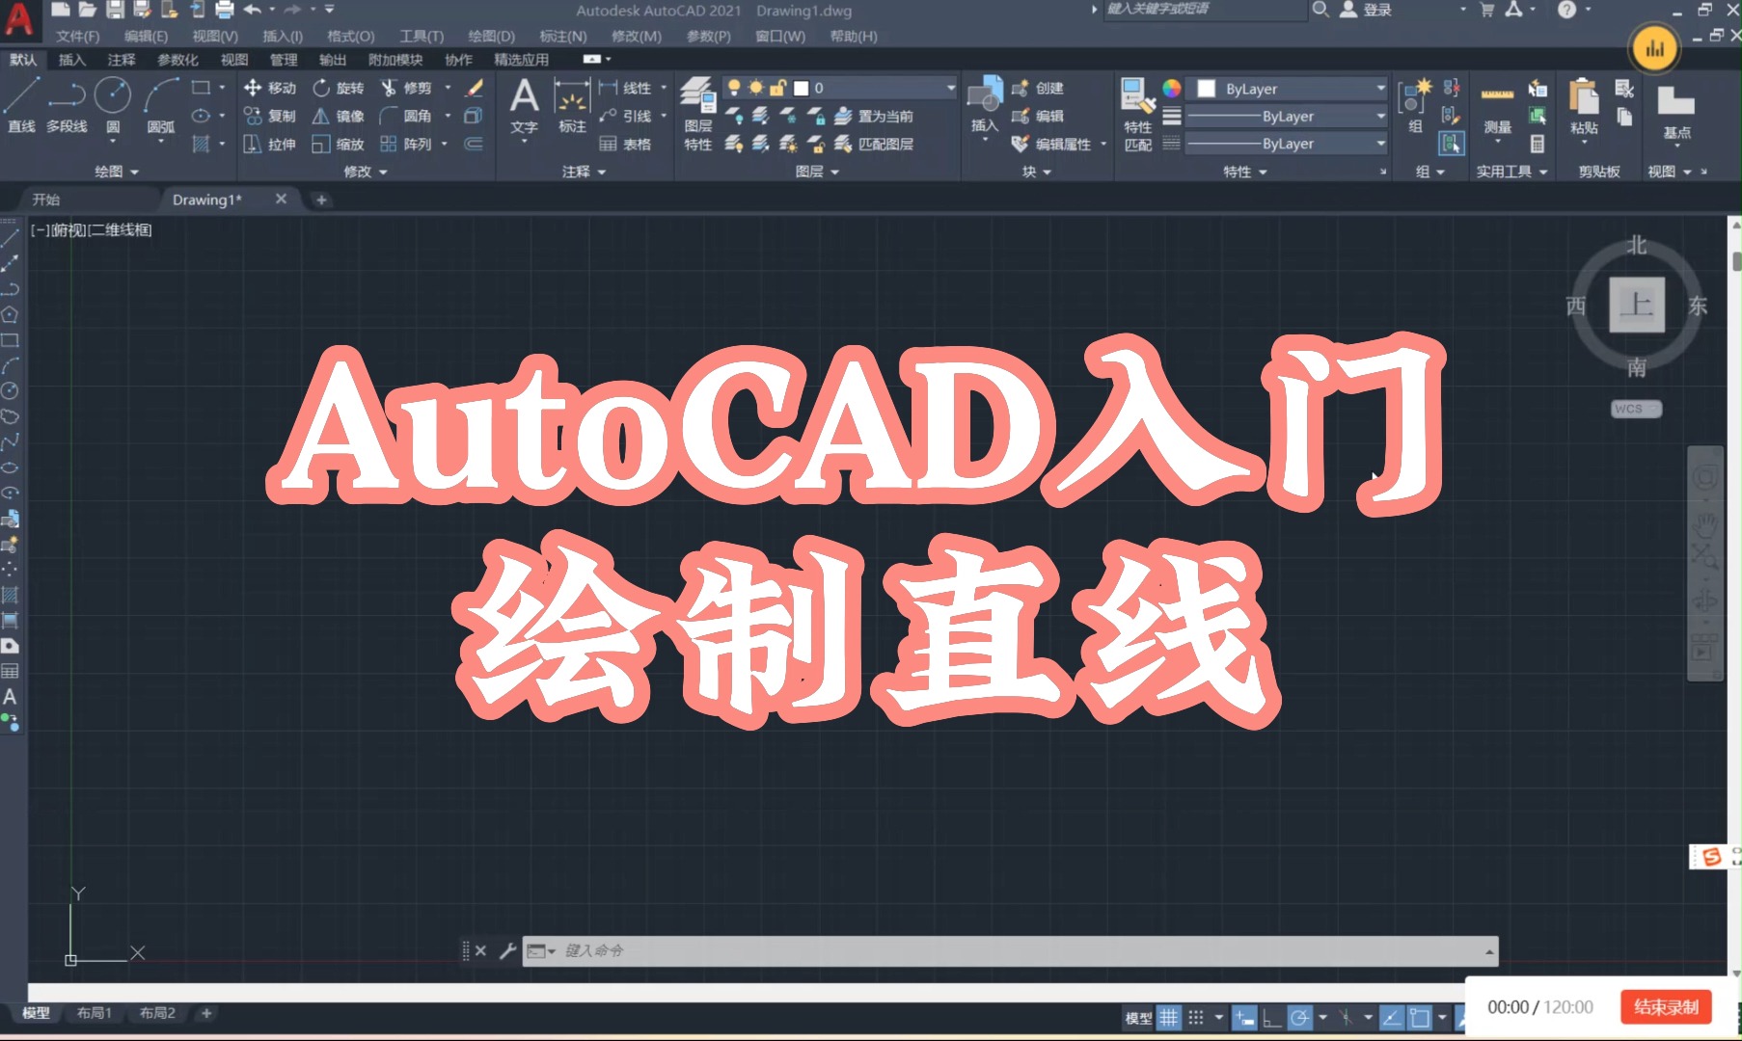1742x1041 pixels.
Task: Toggle grid display in status bar
Action: 1169,1017
